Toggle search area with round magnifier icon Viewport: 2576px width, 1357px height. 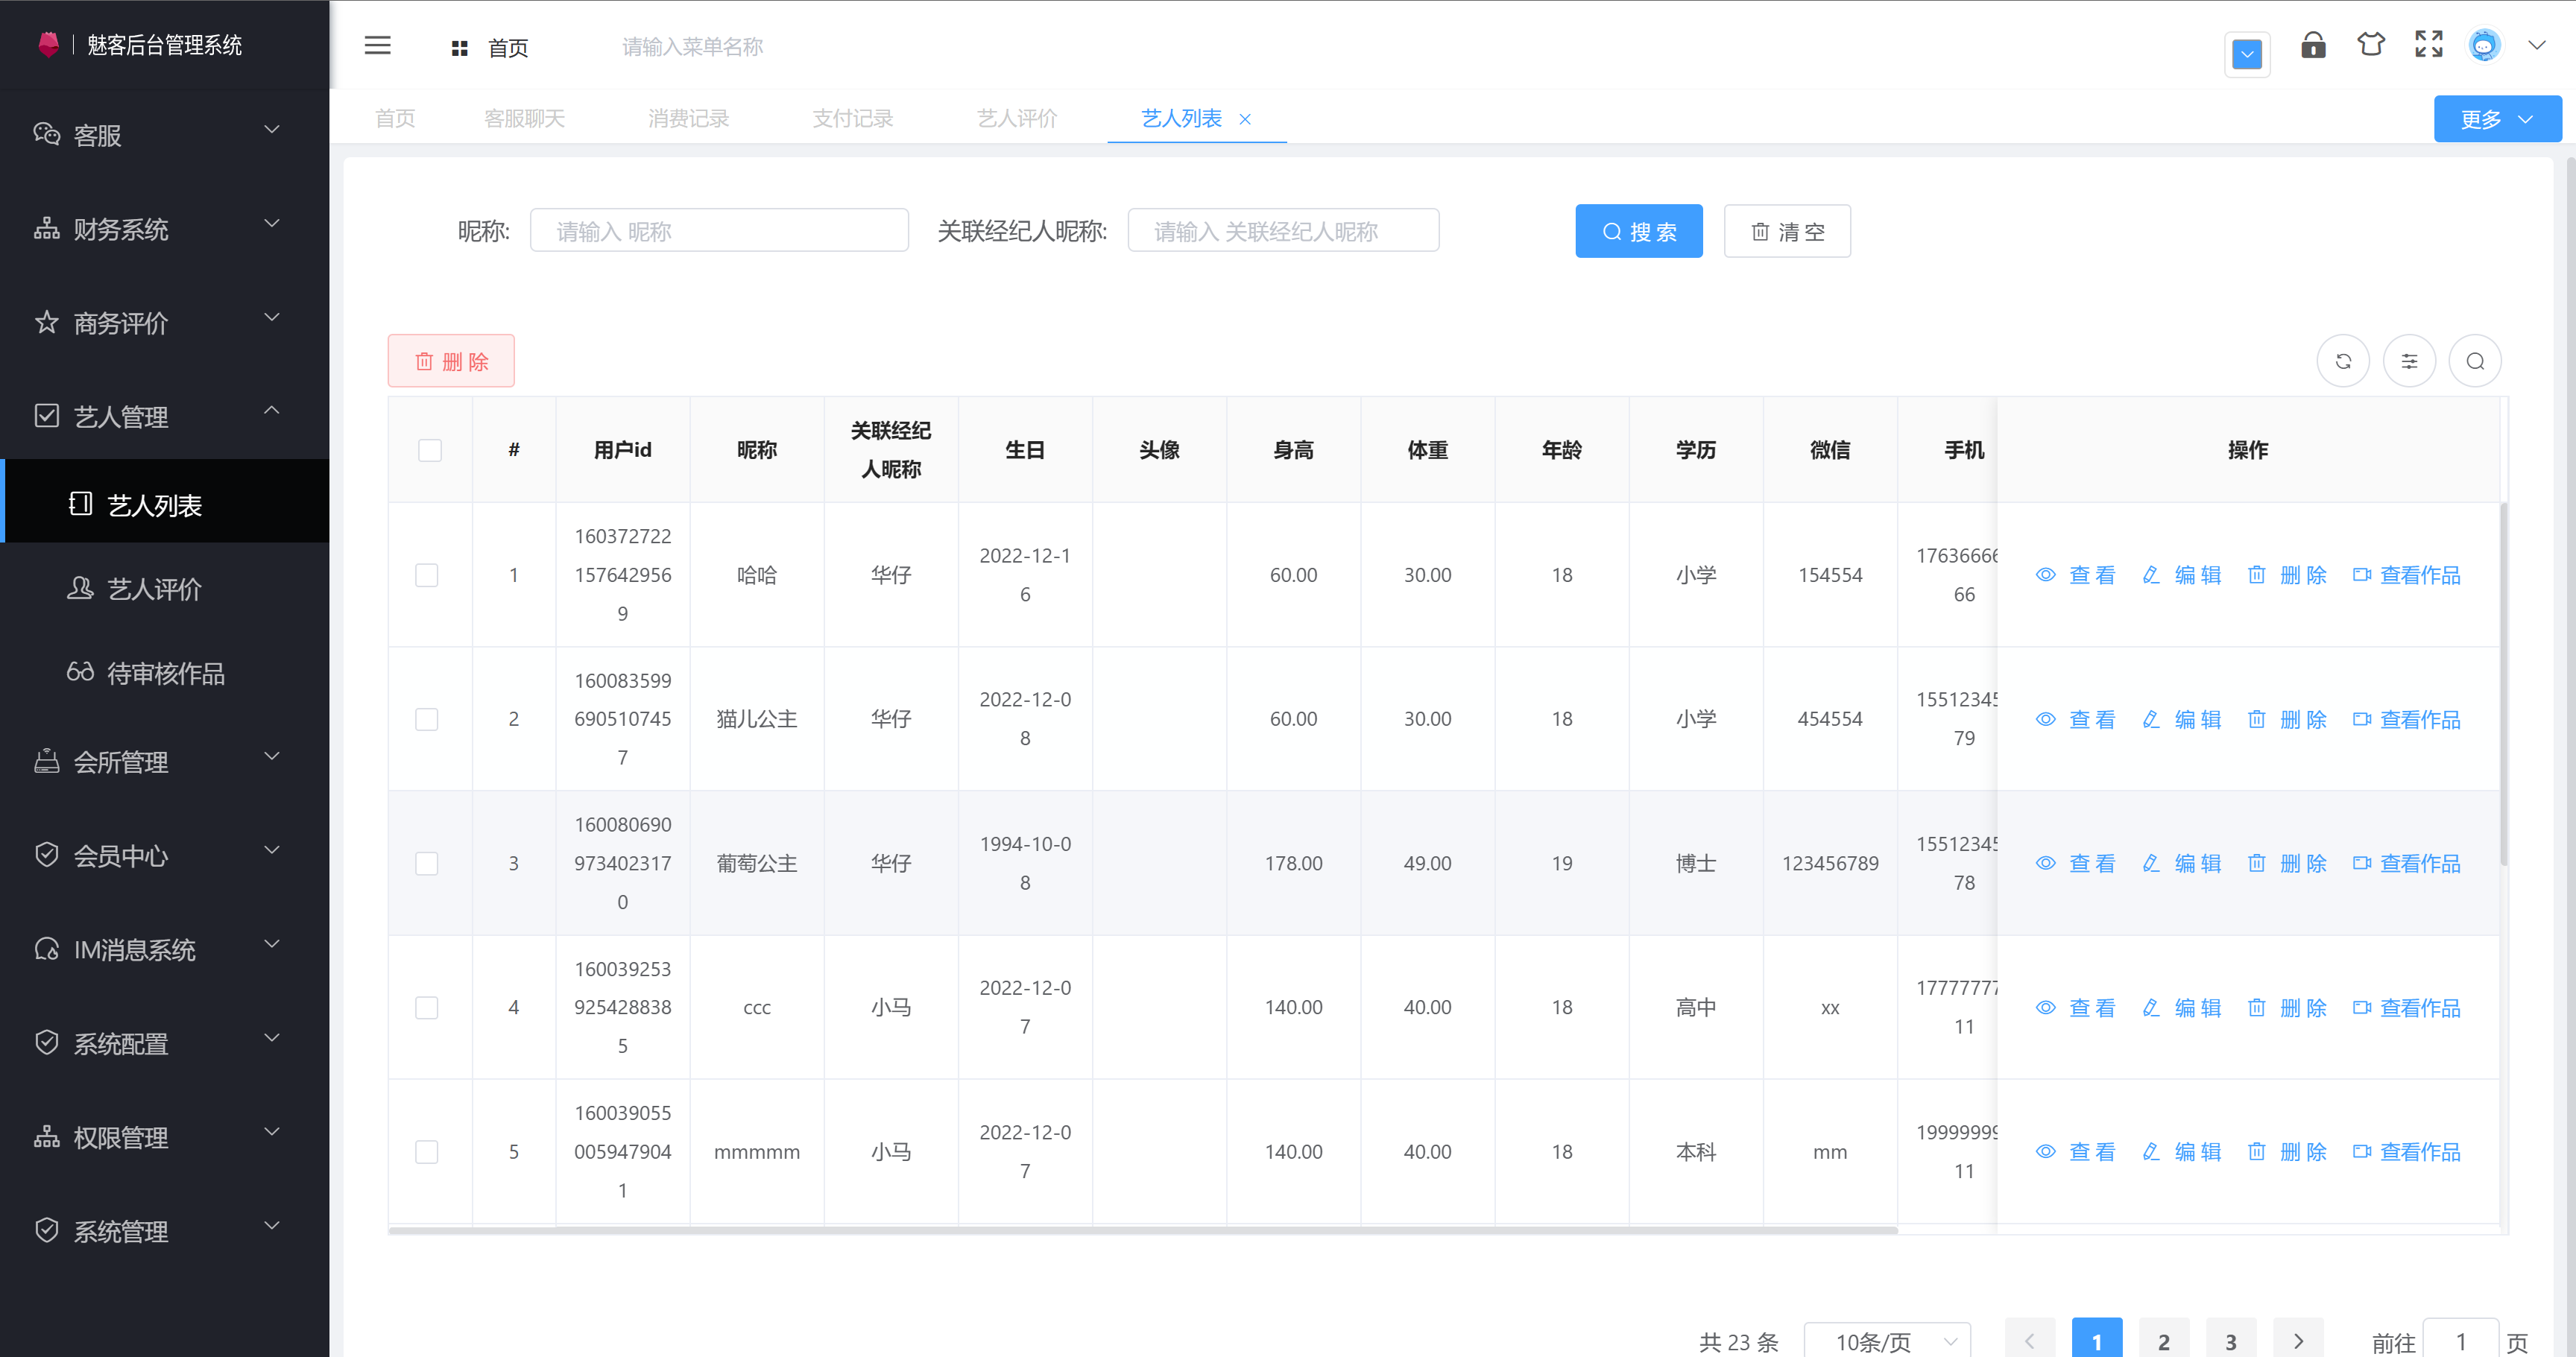click(2475, 361)
